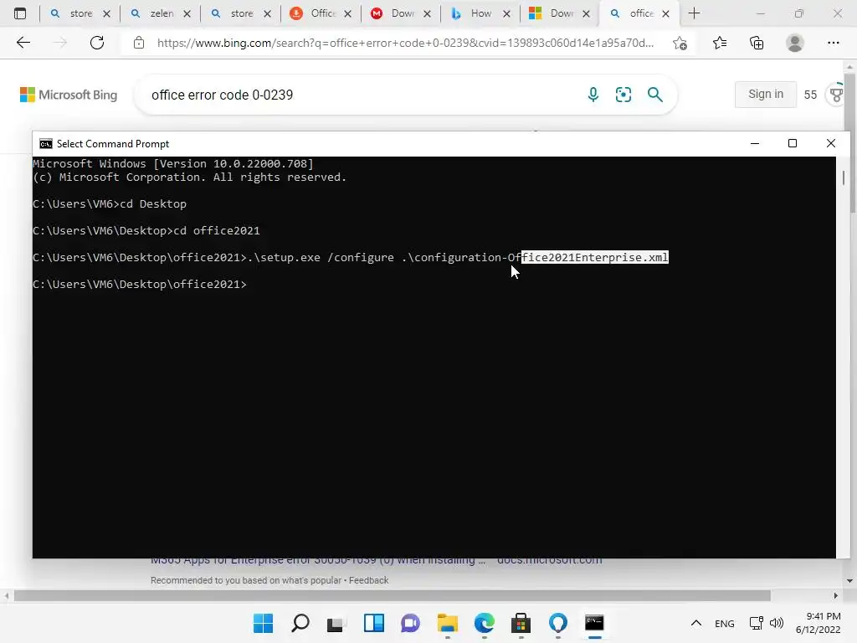857x643 pixels.
Task: Open a new browser tab
Action: (694, 13)
